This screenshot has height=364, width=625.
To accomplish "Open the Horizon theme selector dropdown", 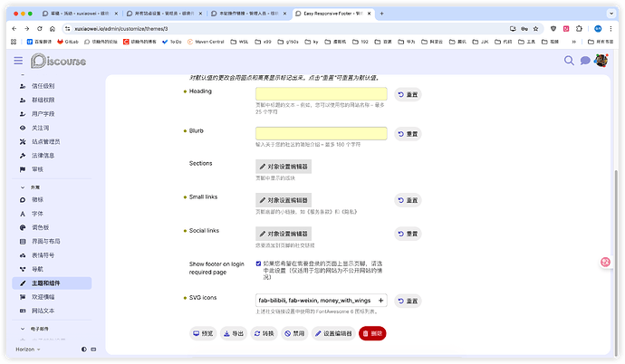I will point(29,349).
